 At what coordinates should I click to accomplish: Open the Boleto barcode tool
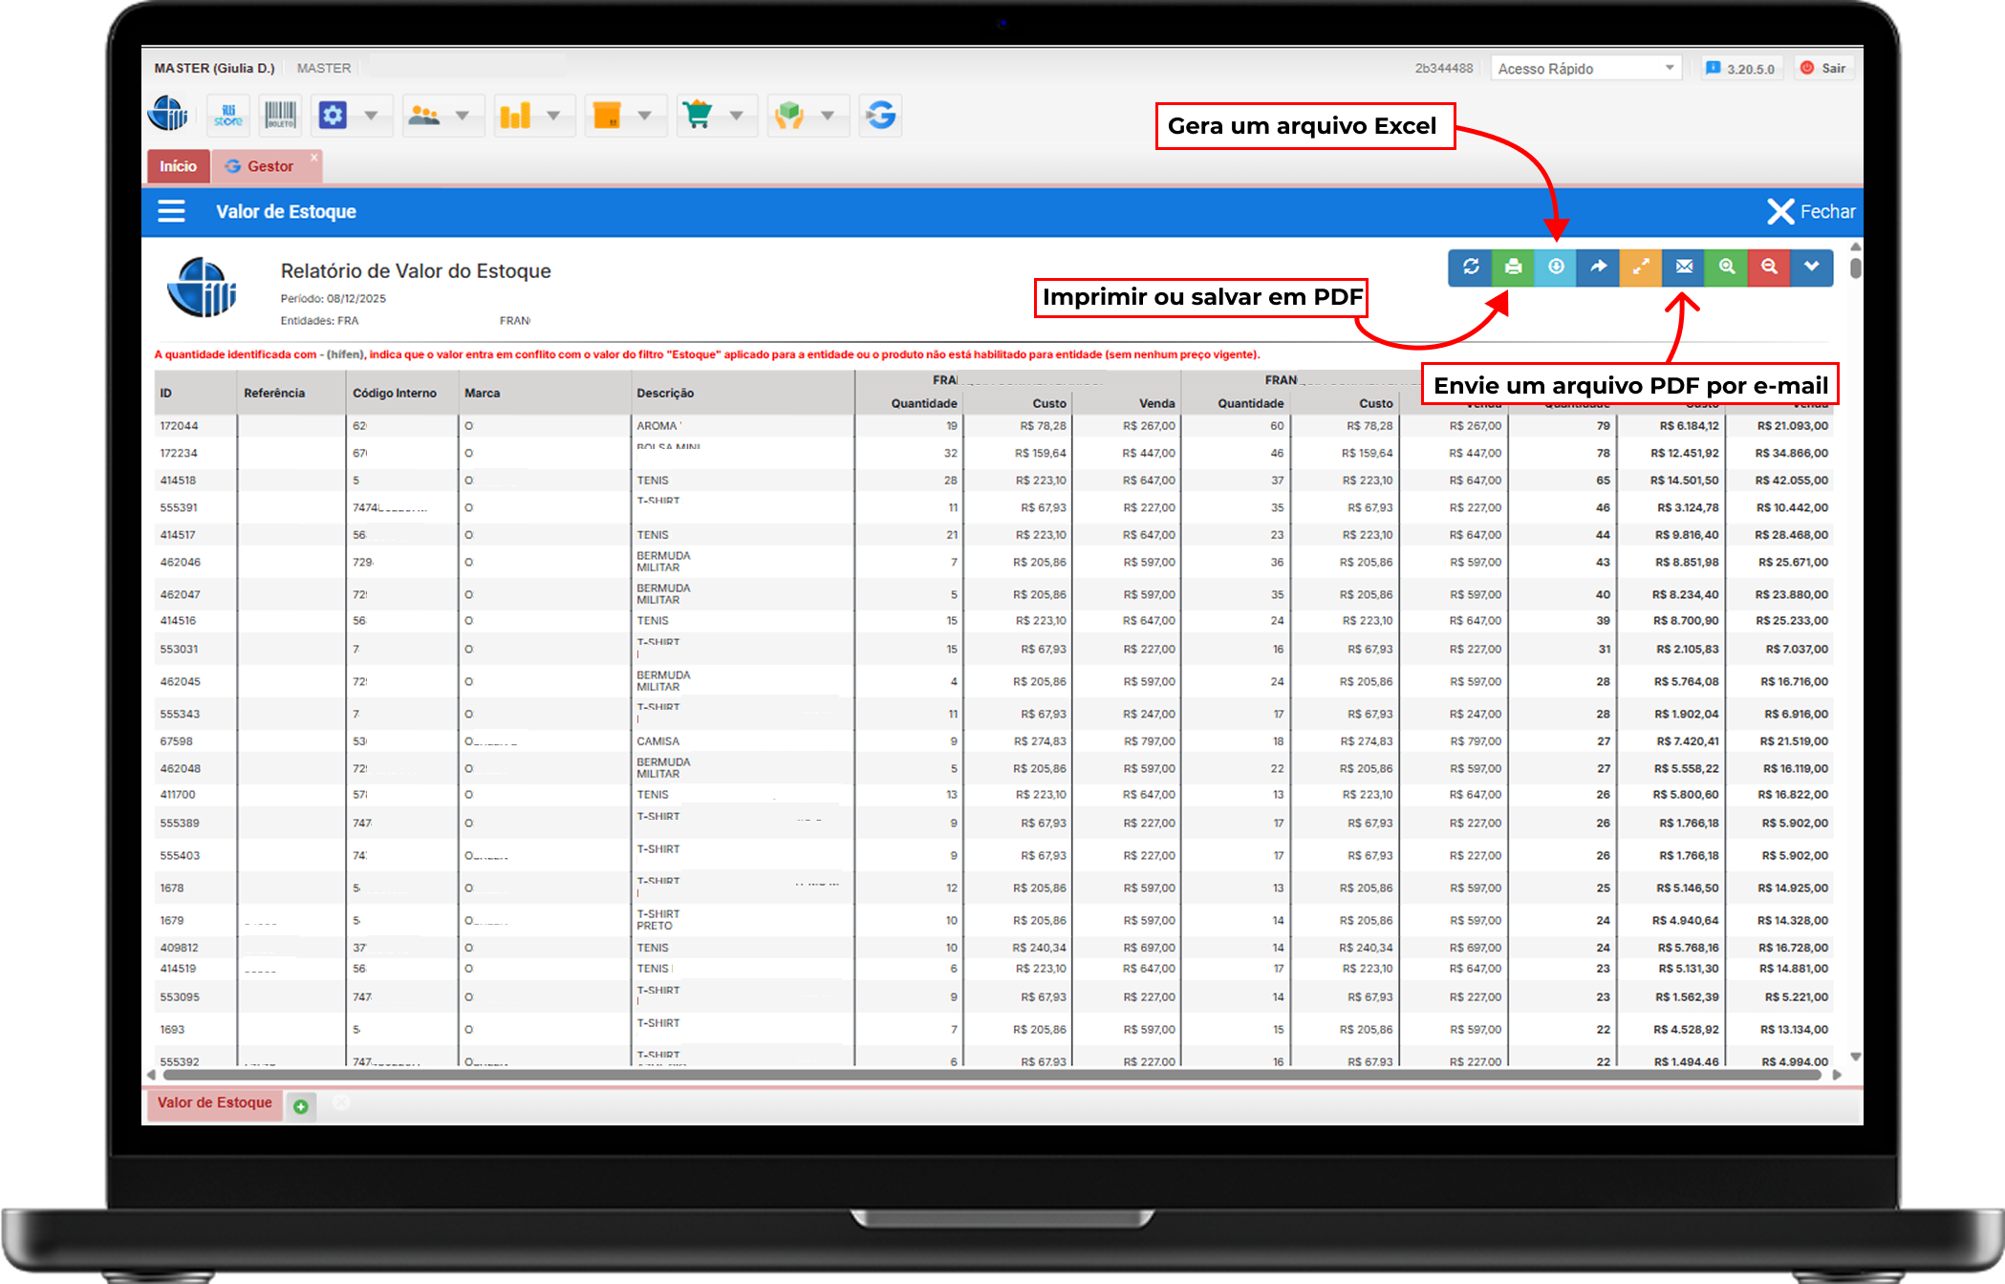[x=280, y=116]
